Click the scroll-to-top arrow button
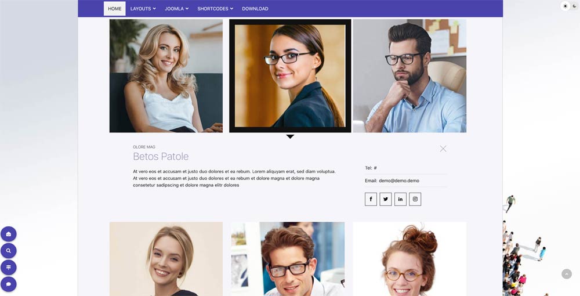This screenshot has height=296, width=580. click(566, 274)
